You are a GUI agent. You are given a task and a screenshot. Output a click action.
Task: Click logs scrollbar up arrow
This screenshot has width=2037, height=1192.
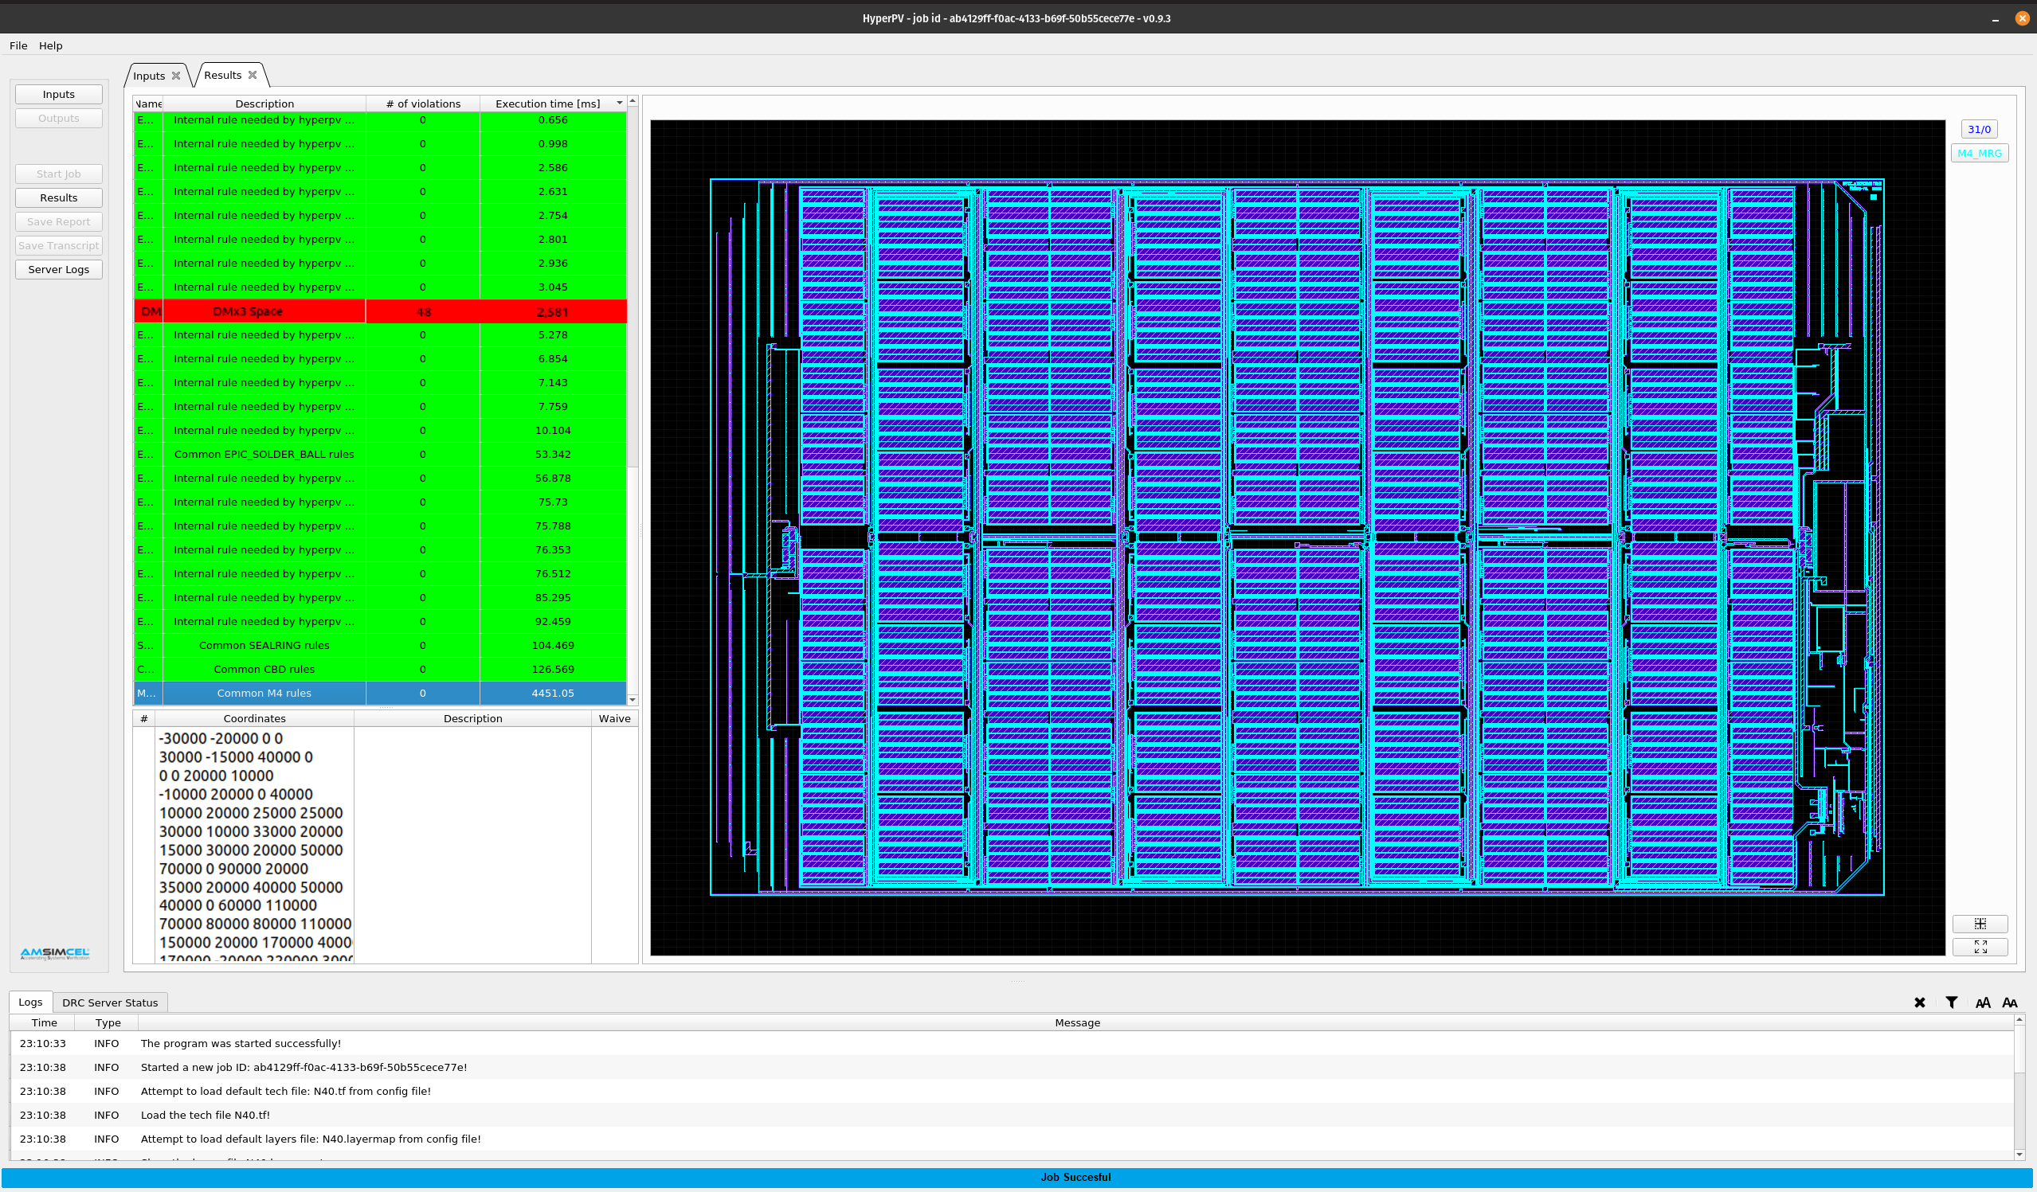point(2019,1020)
